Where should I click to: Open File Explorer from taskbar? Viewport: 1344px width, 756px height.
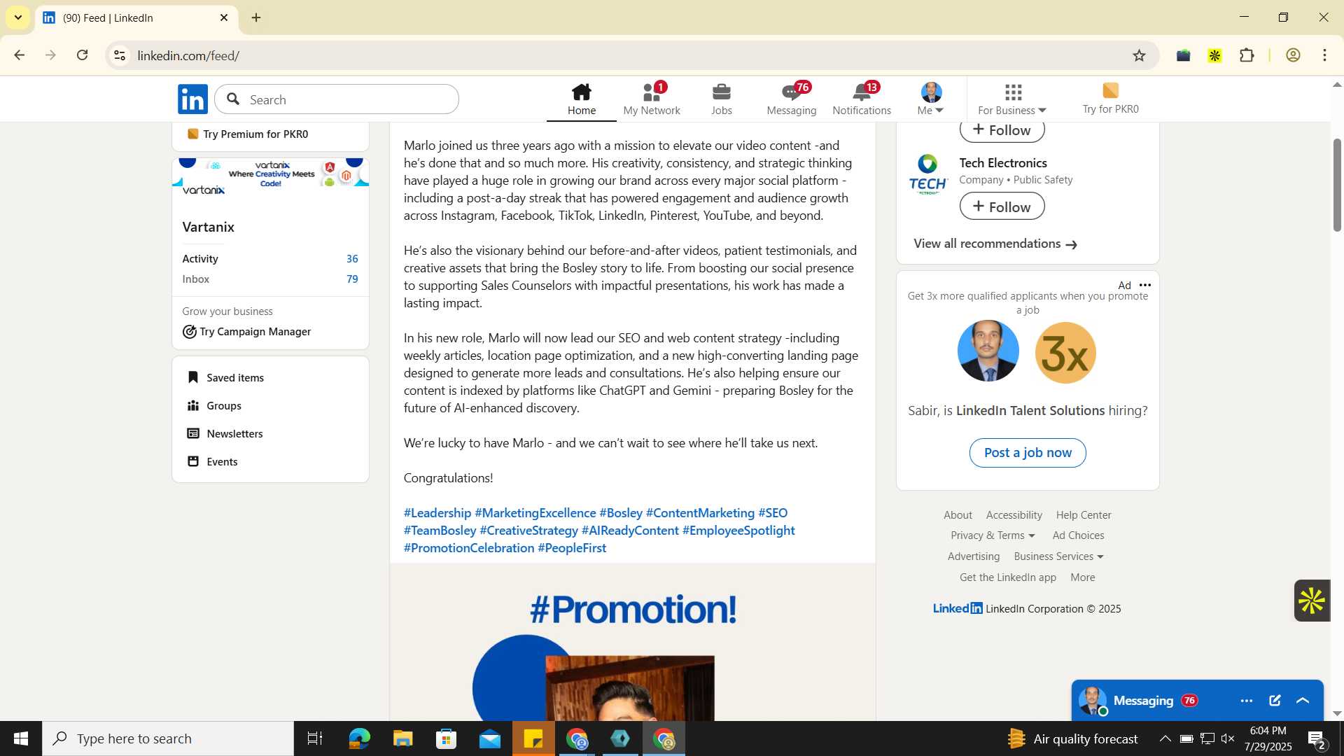click(x=403, y=738)
